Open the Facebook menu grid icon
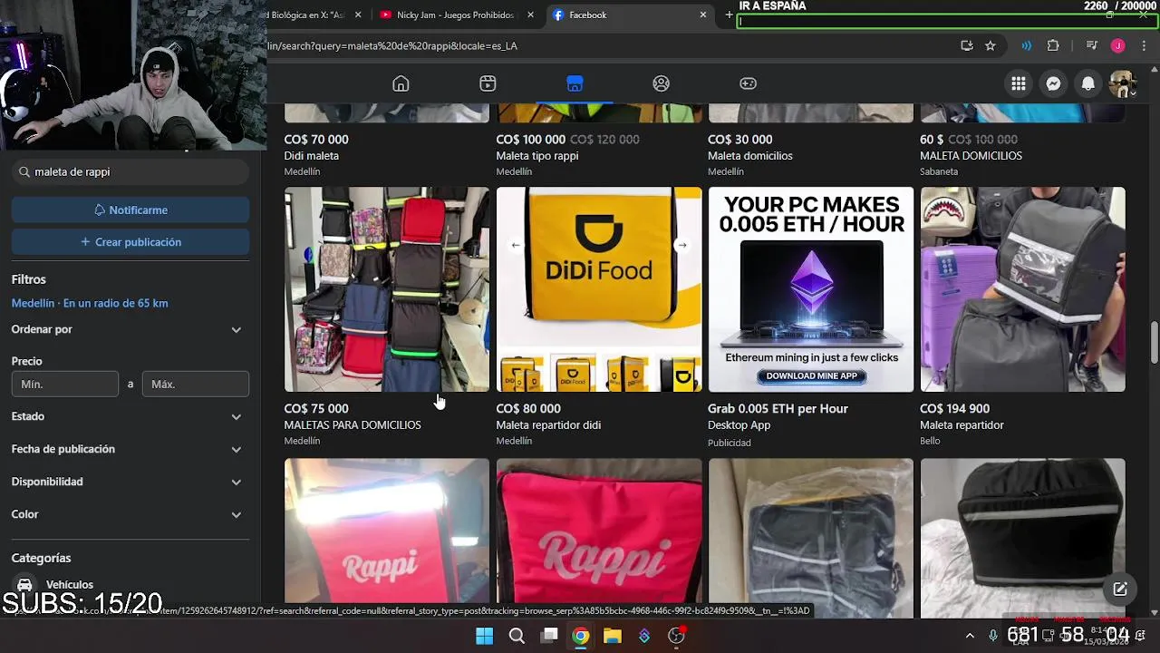The width and height of the screenshot is (1160, 653). click(x=1019, y=83)
